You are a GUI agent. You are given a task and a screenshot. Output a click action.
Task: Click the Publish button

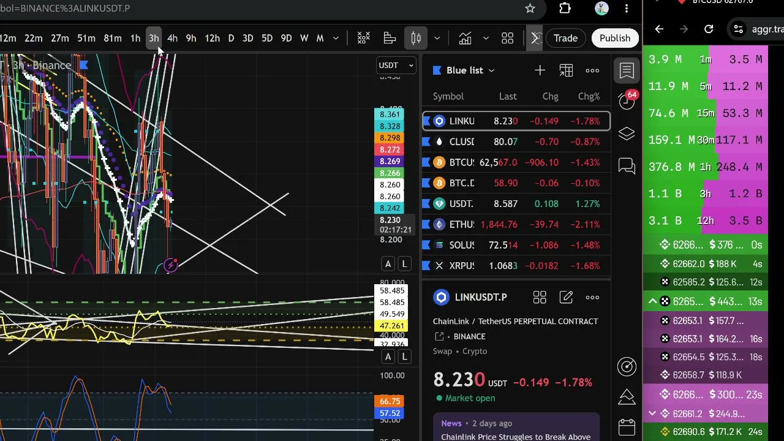[x=615, y=38]
